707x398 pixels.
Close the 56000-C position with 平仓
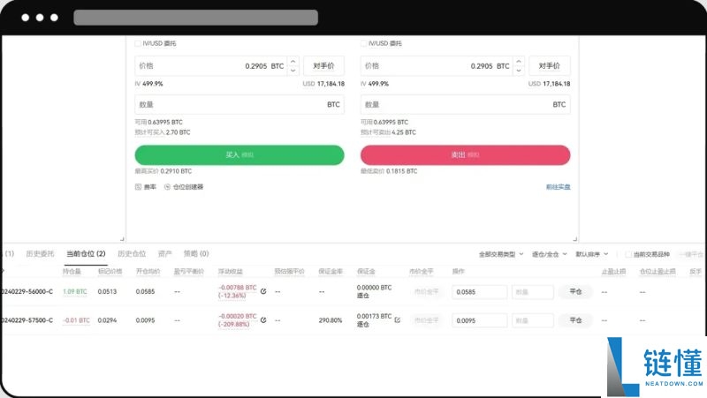(575, 292)
